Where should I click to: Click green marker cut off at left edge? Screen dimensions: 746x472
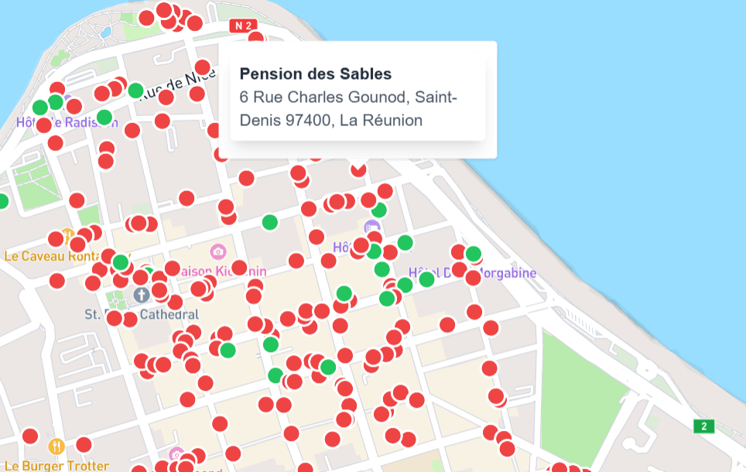click(2, 201)
